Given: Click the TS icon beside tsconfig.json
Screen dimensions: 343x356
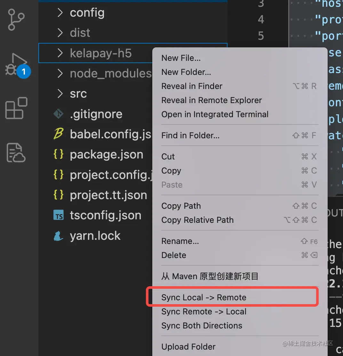Looking at the screenshot, I should [x=59, y=215].
